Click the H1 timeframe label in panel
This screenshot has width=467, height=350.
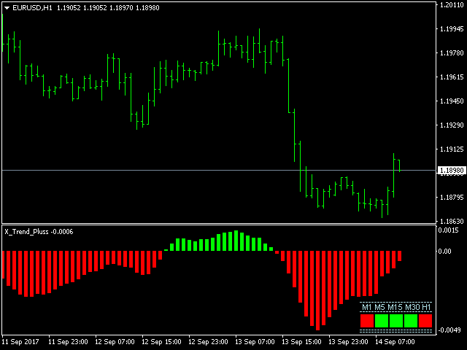(426, 307)
